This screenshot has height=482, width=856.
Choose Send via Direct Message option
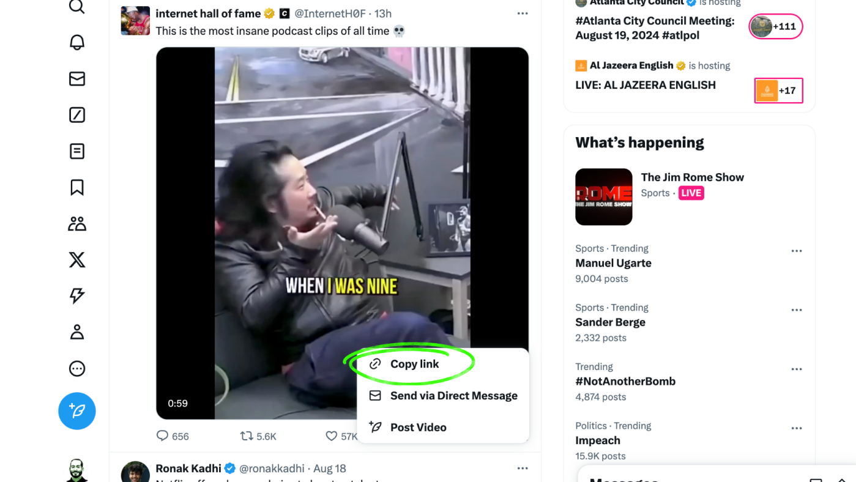[x=453, y=396]
